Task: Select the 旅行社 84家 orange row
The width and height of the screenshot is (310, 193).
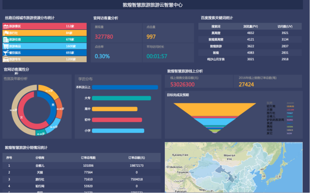Action: point(44,33)
